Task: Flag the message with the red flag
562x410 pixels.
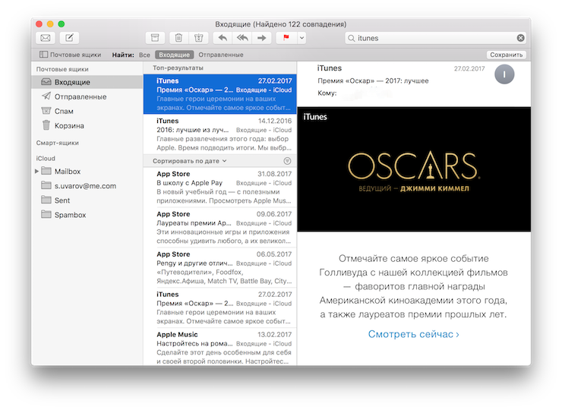Action: (286, 38)
